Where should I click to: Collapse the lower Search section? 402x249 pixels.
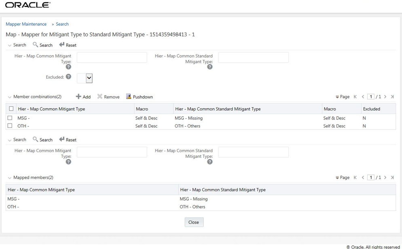(x=9, y=140)
